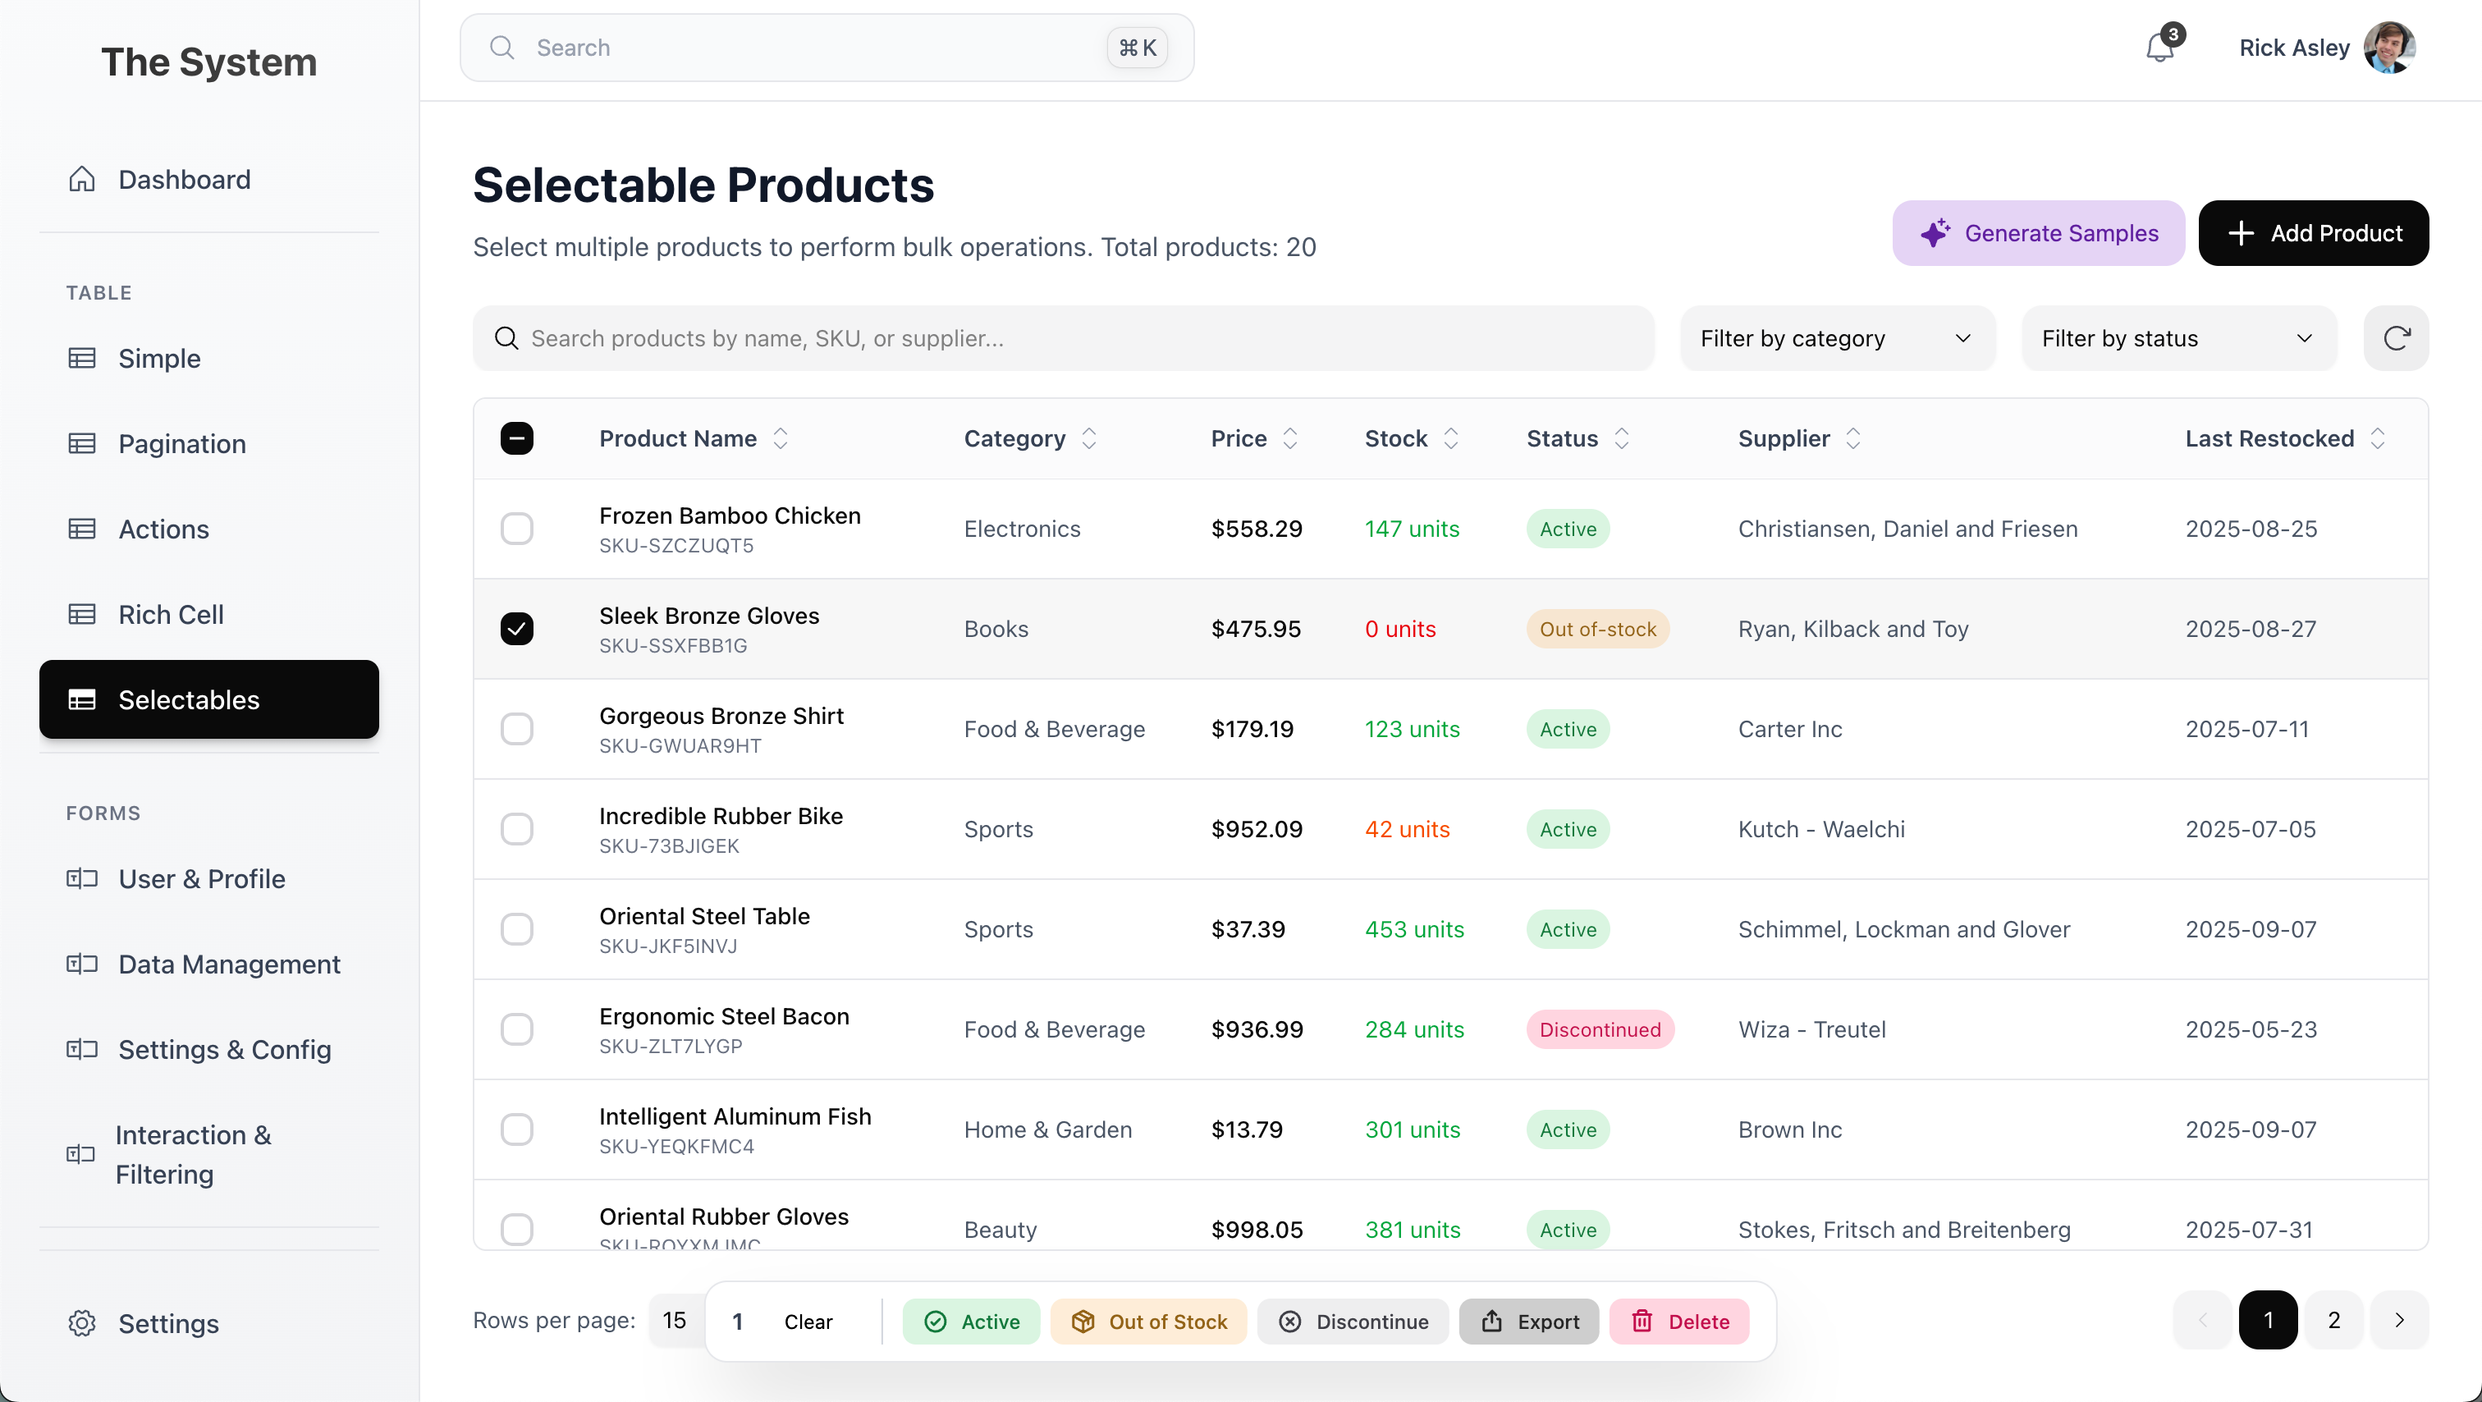Navigate to Rich Cell in sidebar
This screenshot has width=2482, height=1402.
click(x=171, y=615)
